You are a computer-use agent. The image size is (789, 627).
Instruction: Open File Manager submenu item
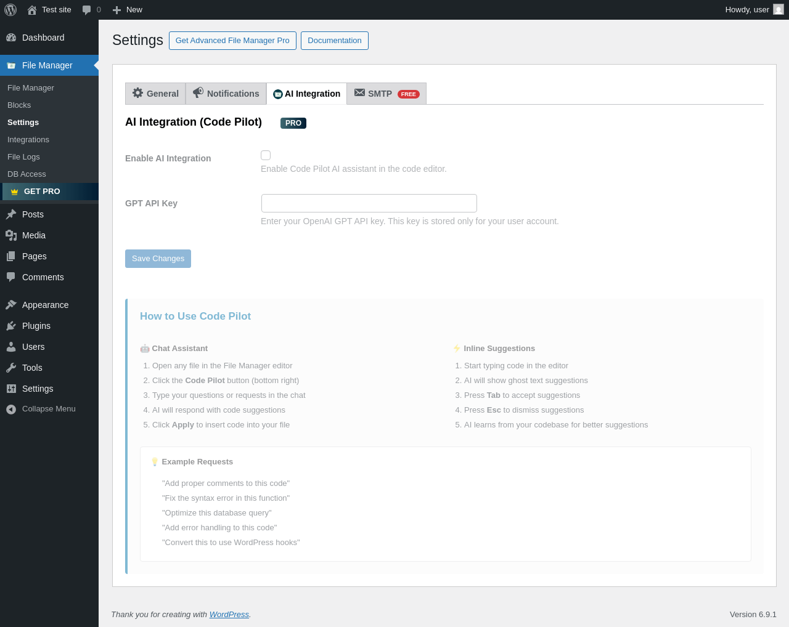(31, 88)
